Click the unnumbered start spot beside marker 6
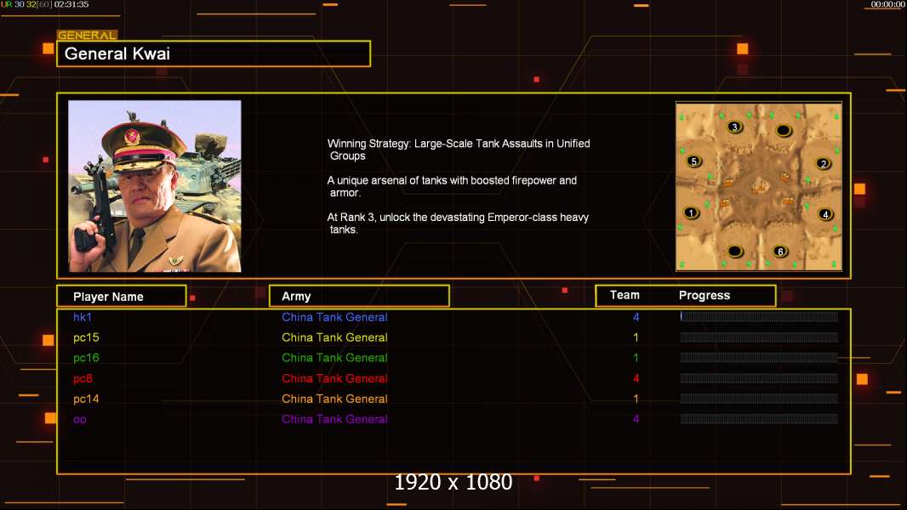 734,252
